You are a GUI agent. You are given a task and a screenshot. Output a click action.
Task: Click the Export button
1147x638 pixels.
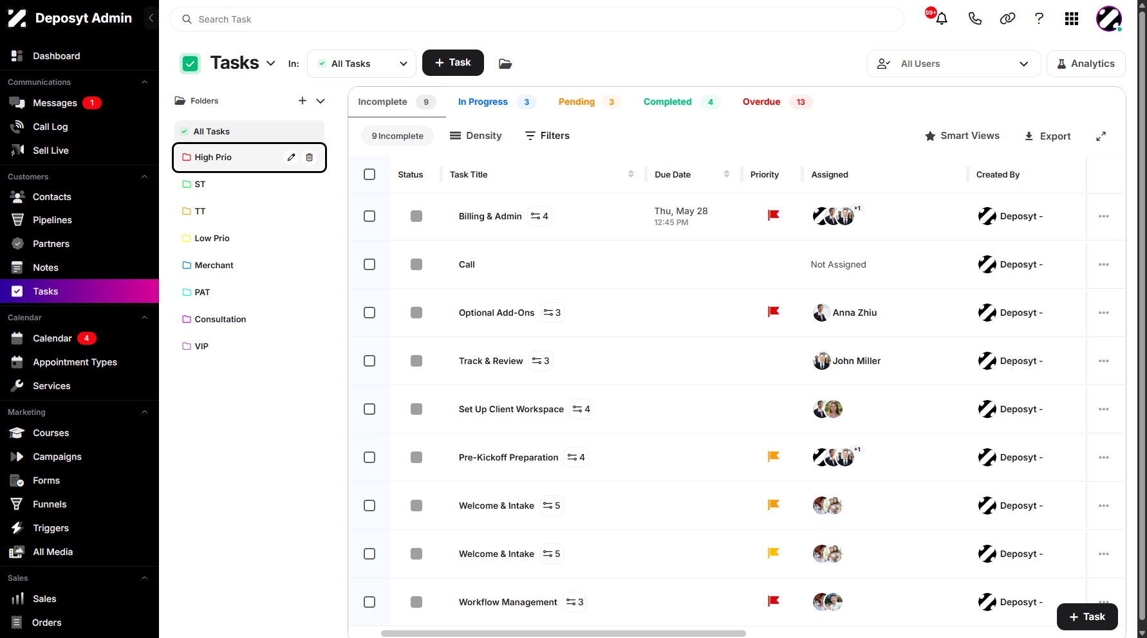[x=1047, y=136]
